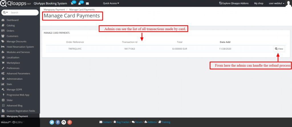
Task: Click the Catalog book icon
Action: tap(3, 25)
